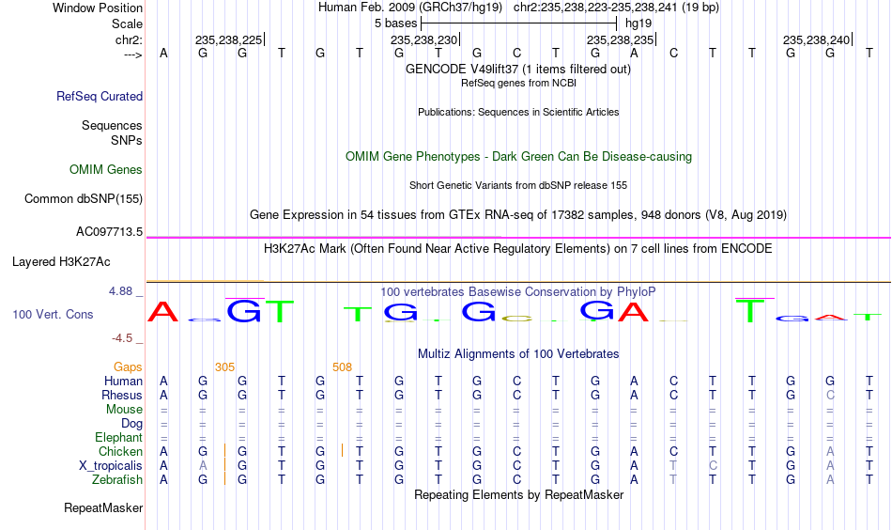Click the X_tropicalis alignment row label
The height and width of the screenshot is (530, 892).
[111, 466]
